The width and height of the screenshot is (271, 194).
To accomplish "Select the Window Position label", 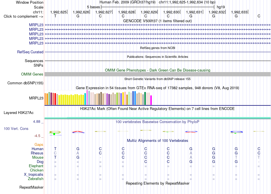I will (x=30, y=2).
